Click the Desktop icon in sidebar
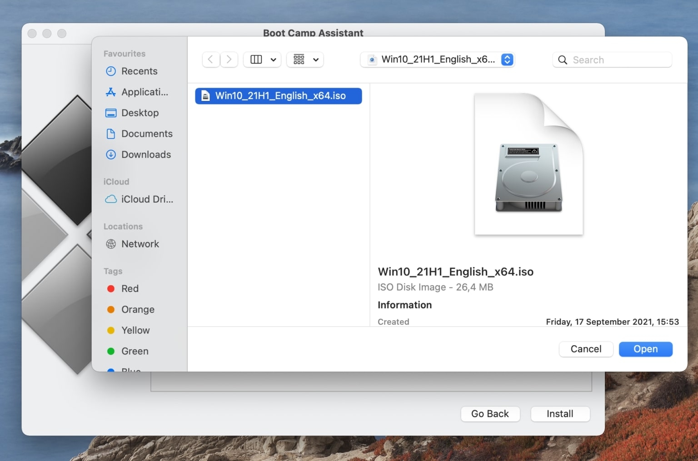Image resolution: width=698 pixels, height=461 pixels. click(111, 113)
